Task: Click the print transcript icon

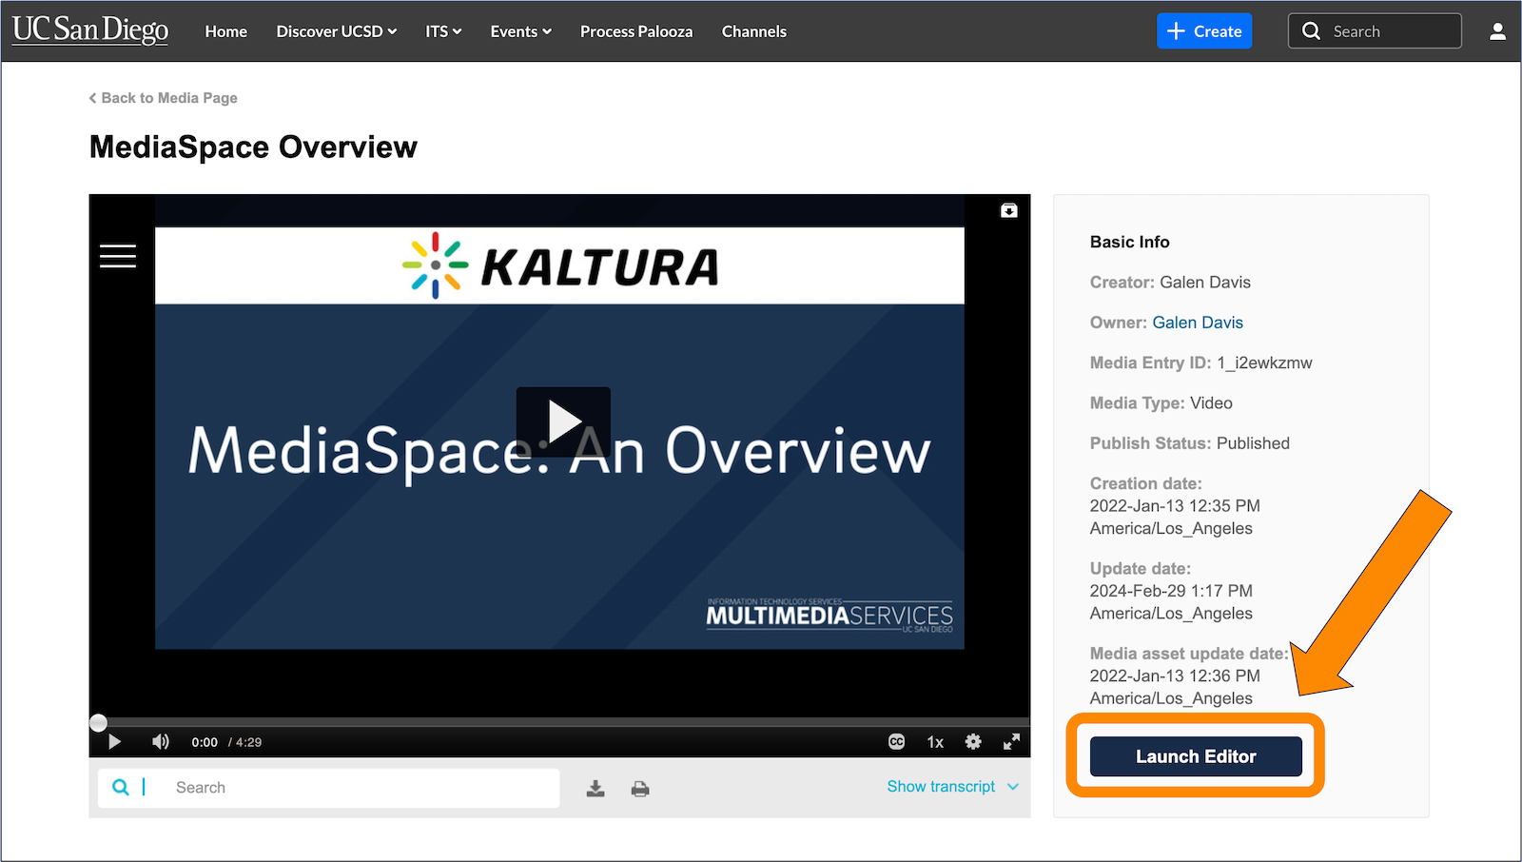Action: pyautogui.click(x=639, y=788)
